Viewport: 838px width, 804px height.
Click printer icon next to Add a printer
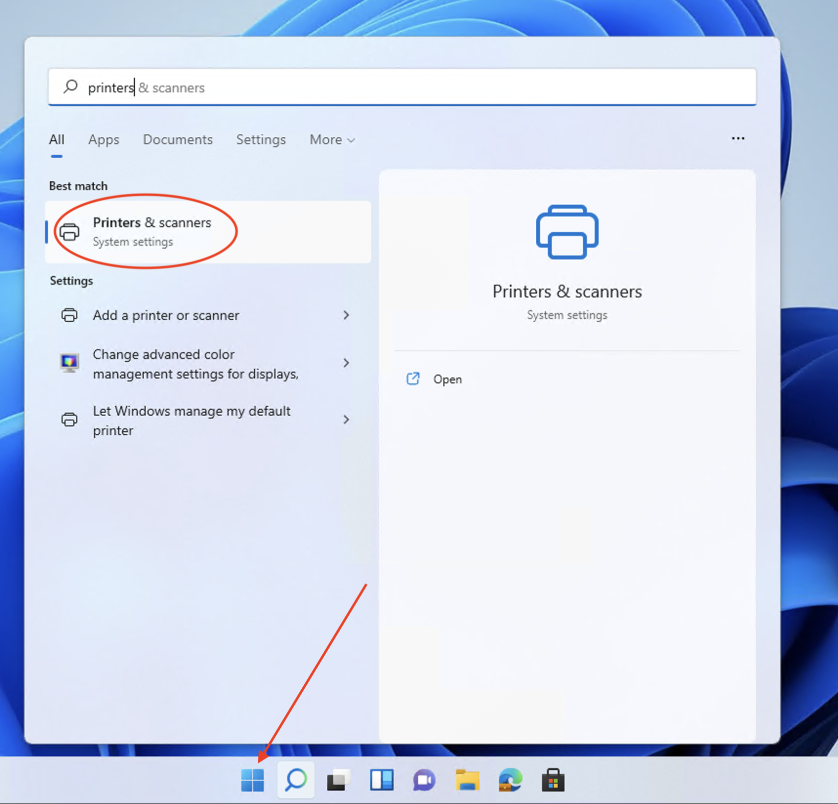pos(69,315)
